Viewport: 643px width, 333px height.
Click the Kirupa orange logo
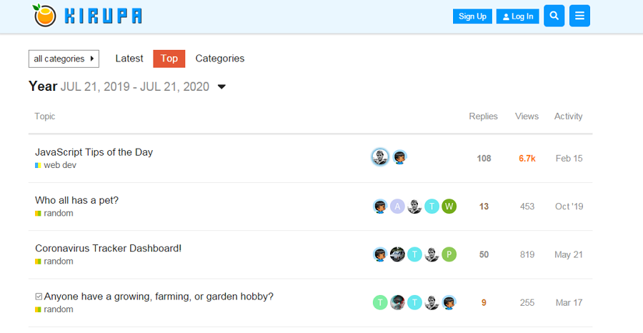(44, 16)
